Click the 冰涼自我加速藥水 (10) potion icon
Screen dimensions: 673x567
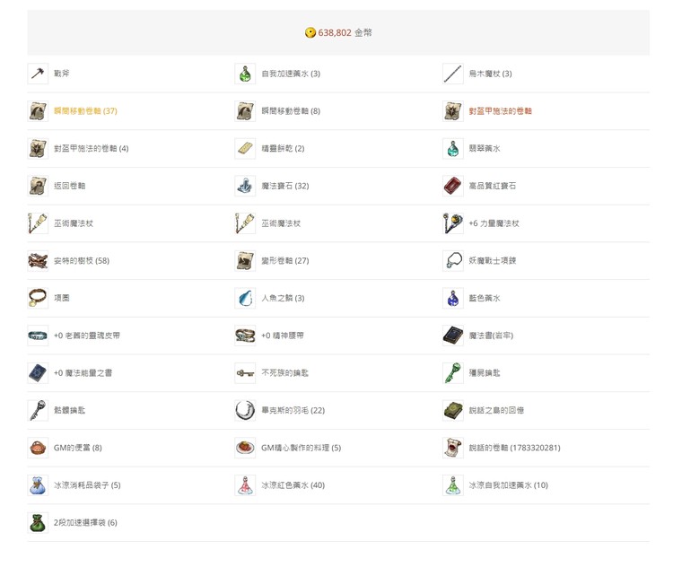(453, 485)
